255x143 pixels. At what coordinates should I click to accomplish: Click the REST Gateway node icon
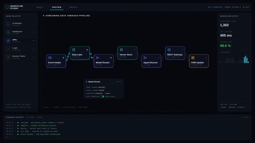169,50
